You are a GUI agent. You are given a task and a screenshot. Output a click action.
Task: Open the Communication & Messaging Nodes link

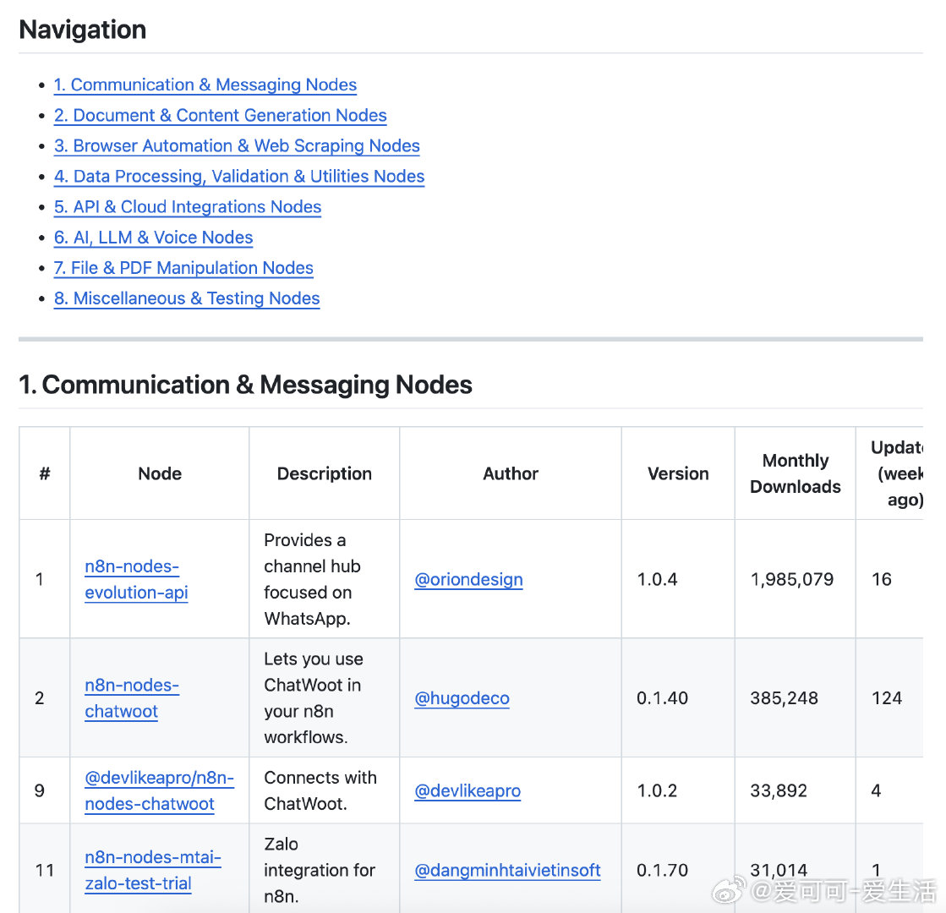[205, 85]
